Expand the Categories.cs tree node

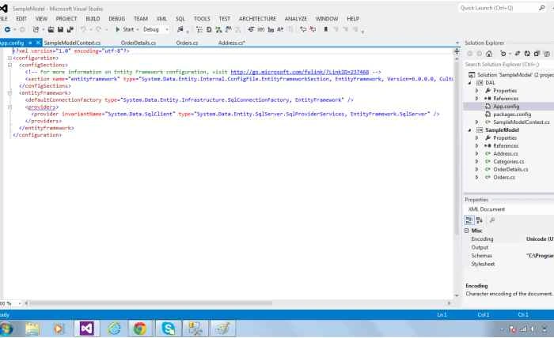coord(476,161)
